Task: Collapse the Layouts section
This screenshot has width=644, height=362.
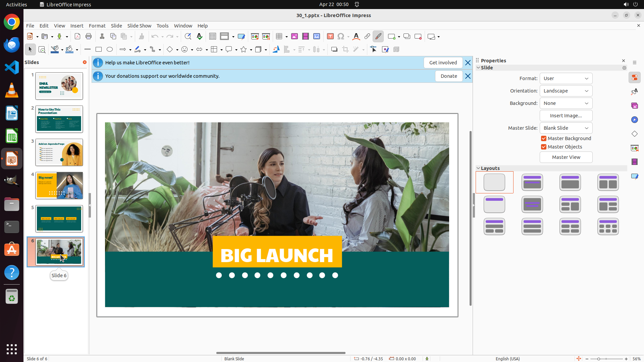Action: (478, 168)
